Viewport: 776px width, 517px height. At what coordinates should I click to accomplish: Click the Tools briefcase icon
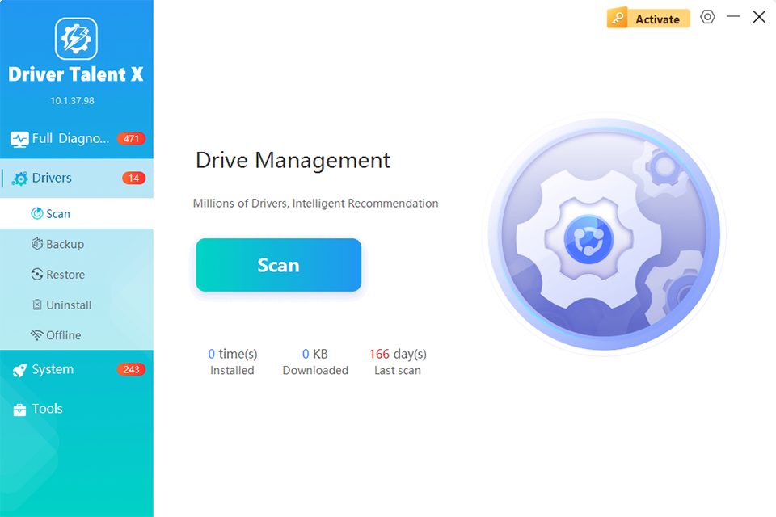(19, 409)
